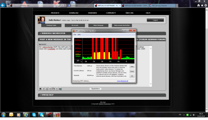Screen dimensions: 208x120
Task: Refresh the page with the reload icon
Action: tap(65, 5)
